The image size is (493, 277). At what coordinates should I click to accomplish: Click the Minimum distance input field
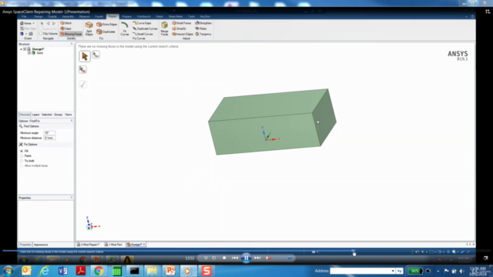(x=49, y=138)
